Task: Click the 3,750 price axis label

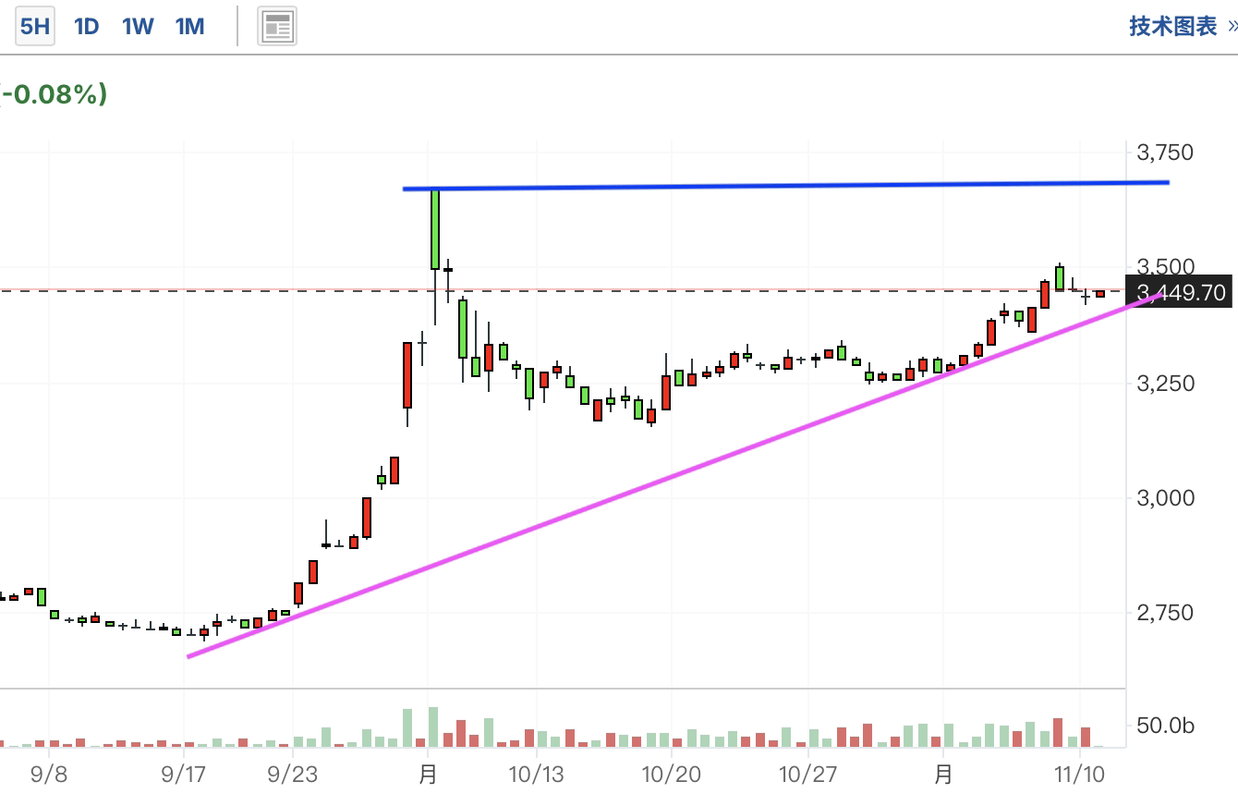Action: pos(1165,152)
